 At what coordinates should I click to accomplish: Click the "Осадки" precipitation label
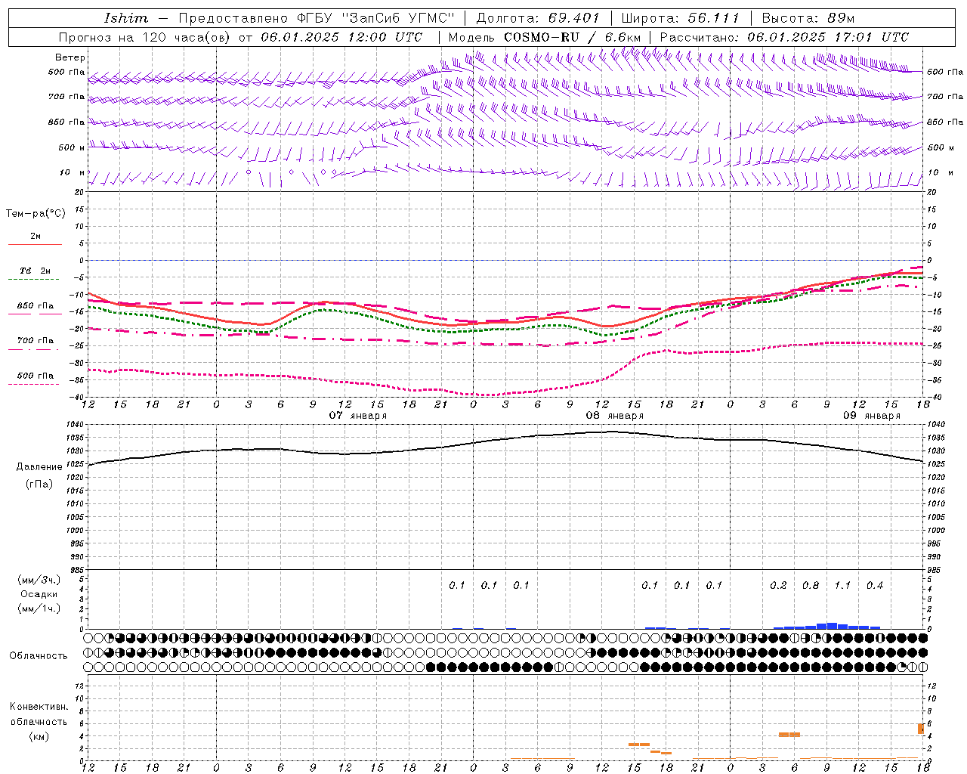tap(39, 594)
